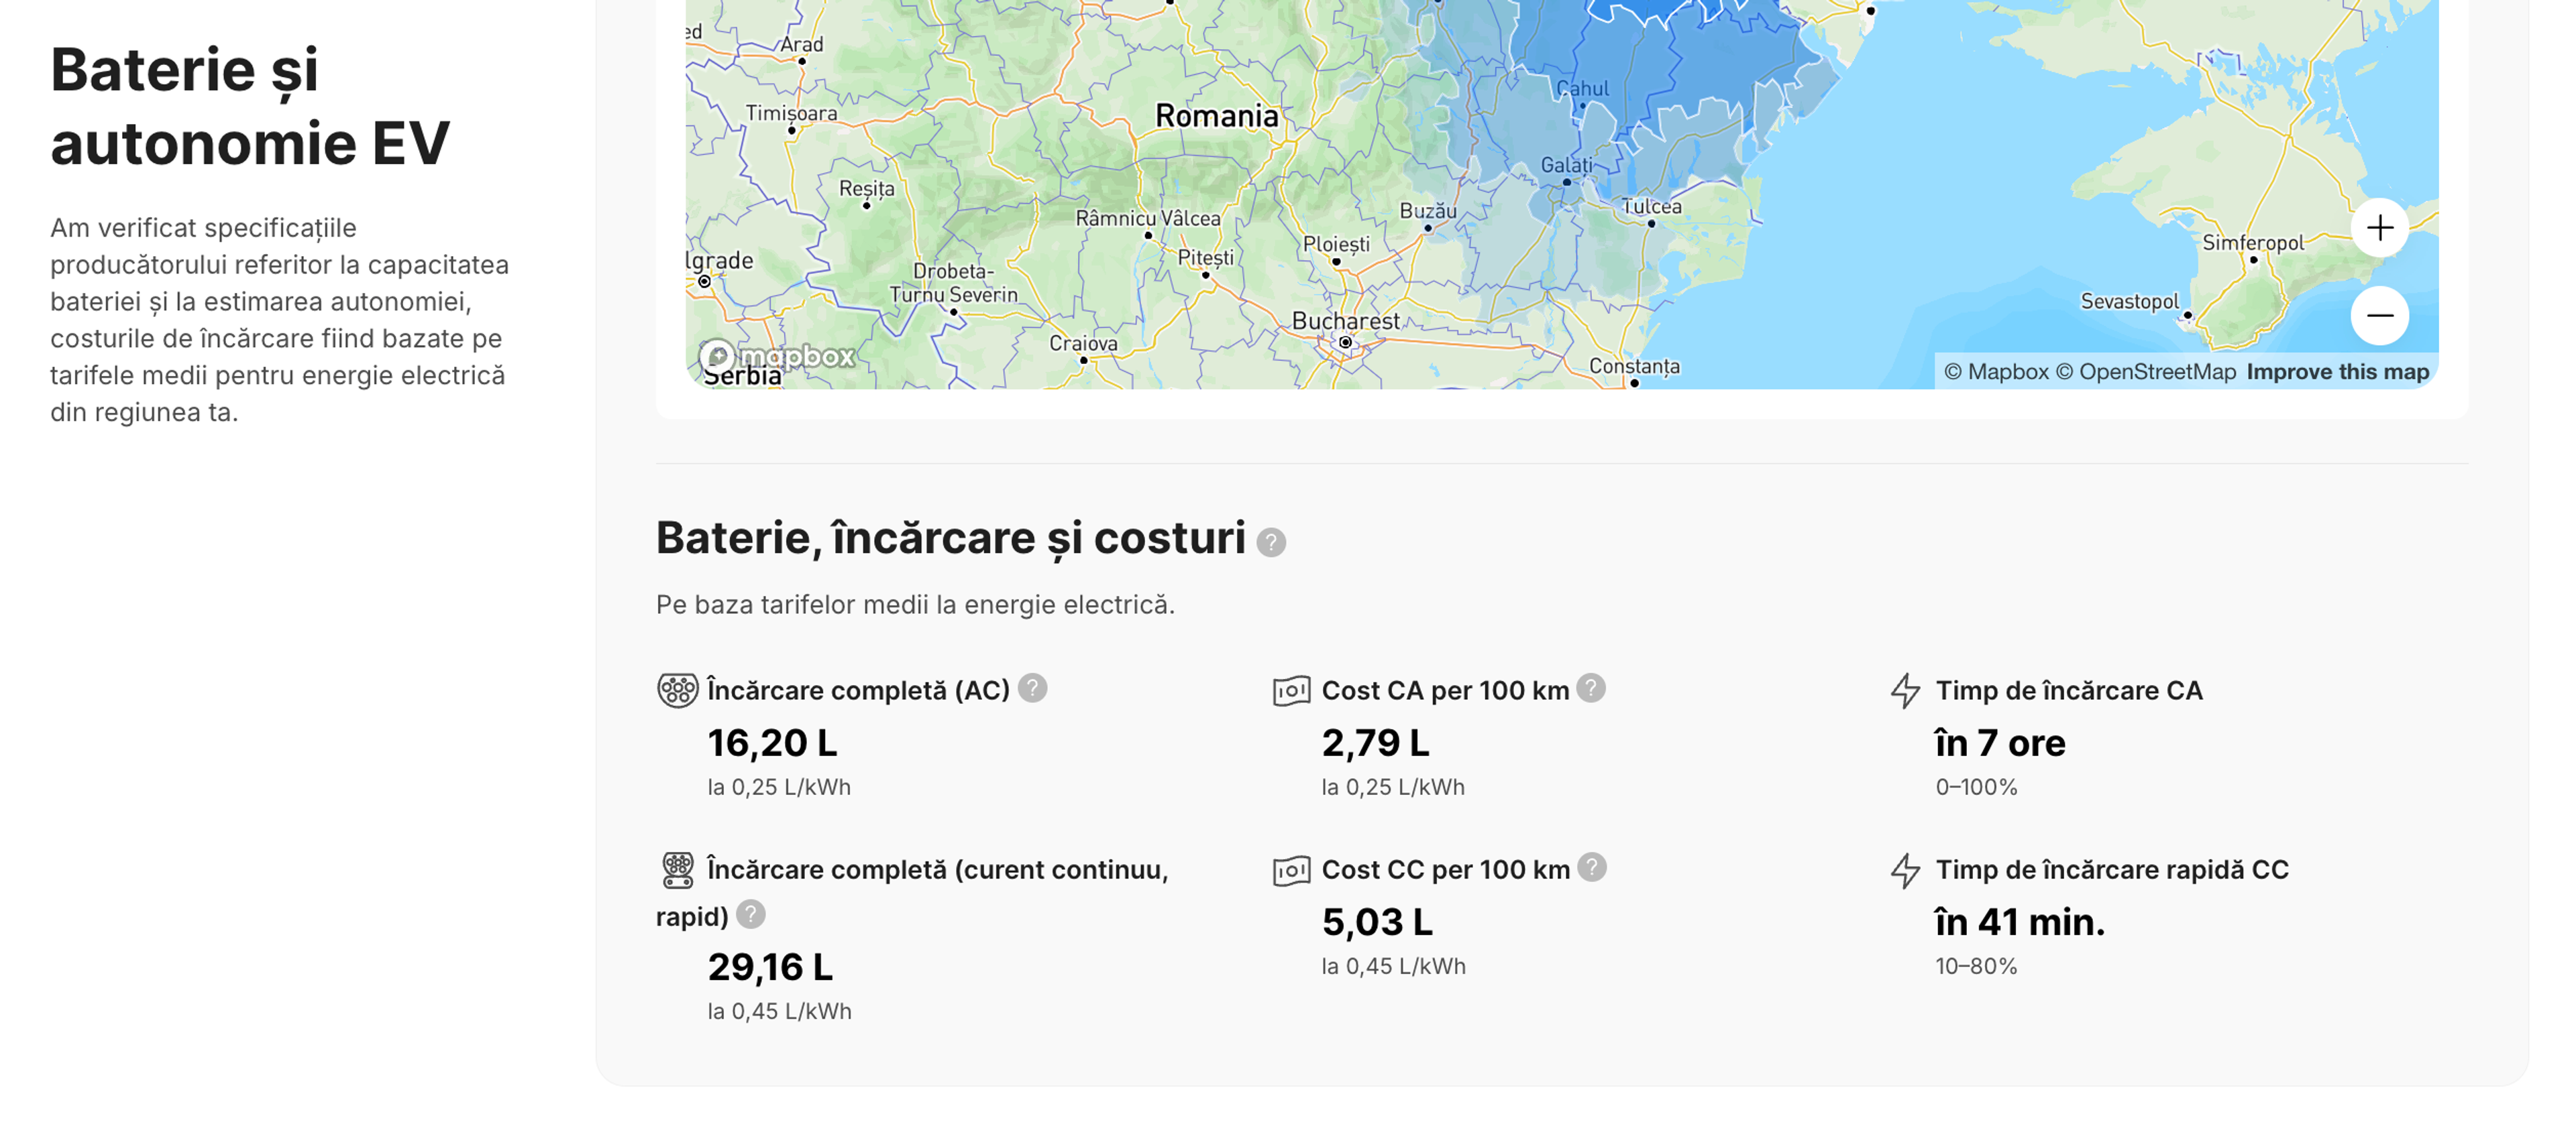Open the Mapbox attribution link
The width and height of the screenshot is (2576, 1122).
[1996, 372]
